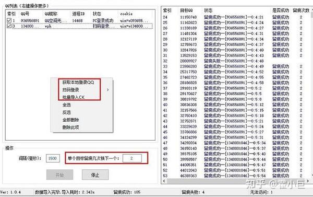This screenshot has height=197, width=313.
Task: Click the 停止 button
Action: (x=95, y=175)
